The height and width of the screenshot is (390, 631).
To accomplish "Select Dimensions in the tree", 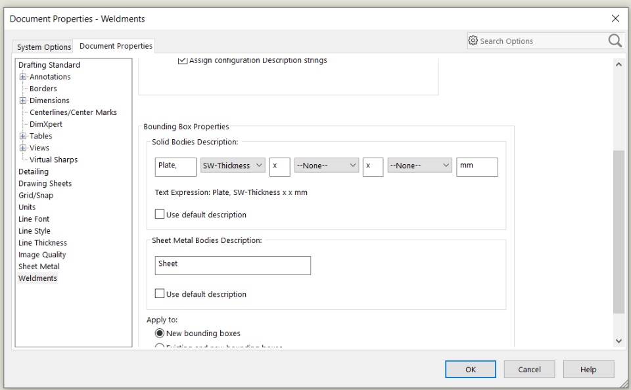I will click(x=49, y=100).
